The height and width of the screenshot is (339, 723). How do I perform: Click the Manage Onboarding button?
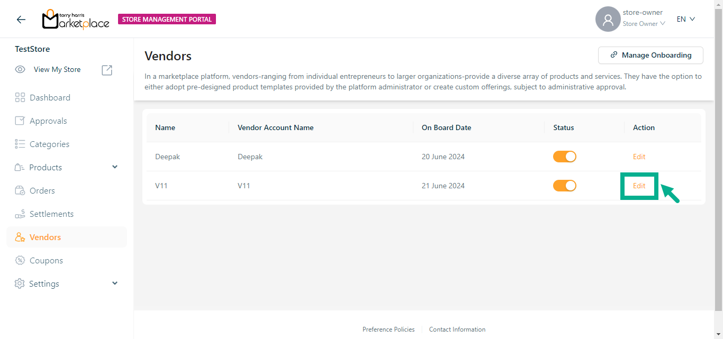[x=650, y=55]
